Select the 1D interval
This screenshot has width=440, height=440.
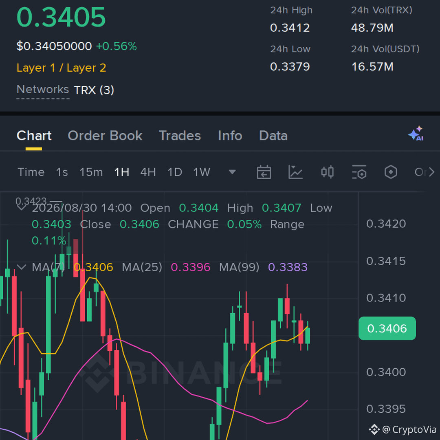(x=175, y=172)
